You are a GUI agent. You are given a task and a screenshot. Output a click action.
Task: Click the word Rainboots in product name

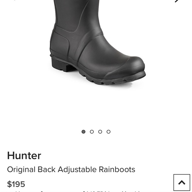pos(117,169)
